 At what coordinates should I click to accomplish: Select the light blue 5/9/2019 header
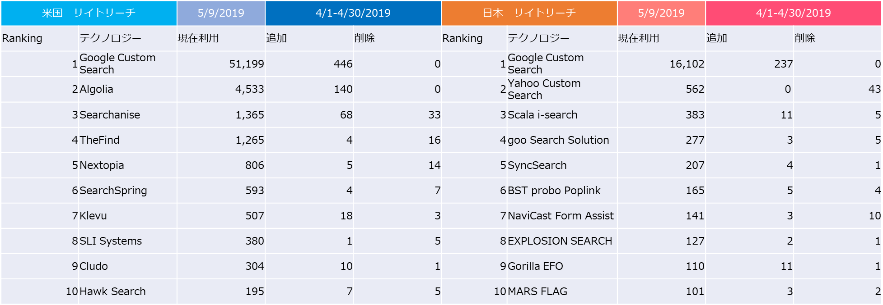(221, 13)
